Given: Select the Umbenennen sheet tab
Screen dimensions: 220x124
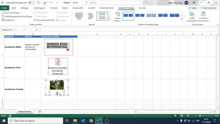Looking at the screenshot, I should 24,112.
